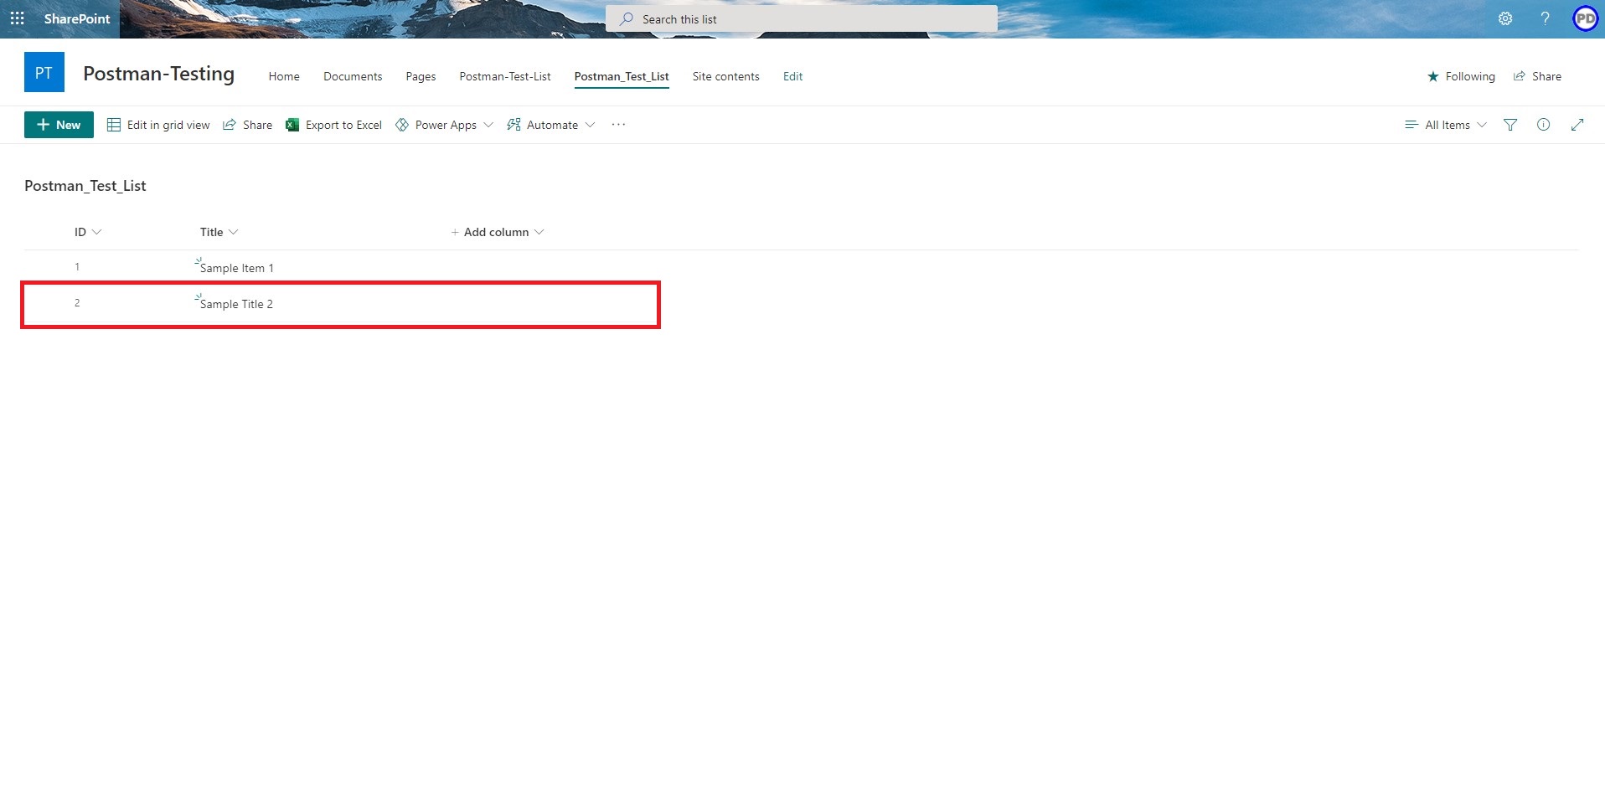Click the Excel icon for Export to Excel
1605x808 pixels.
click(292, 125)
